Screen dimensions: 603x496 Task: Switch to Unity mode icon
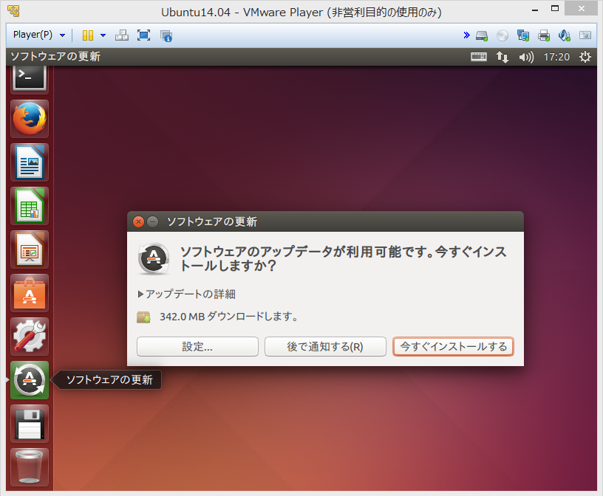pyautogui.click(x=166, y=35)
